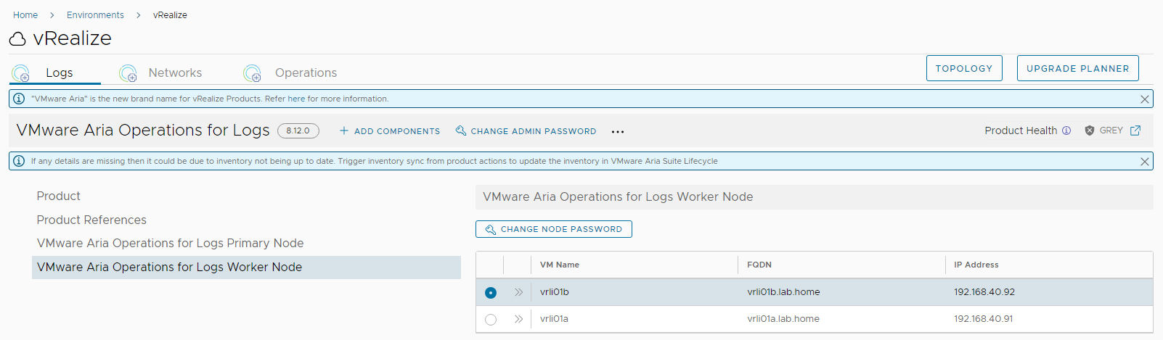
Task: Click Change Node Password button
Action: [x=553, y=229]
